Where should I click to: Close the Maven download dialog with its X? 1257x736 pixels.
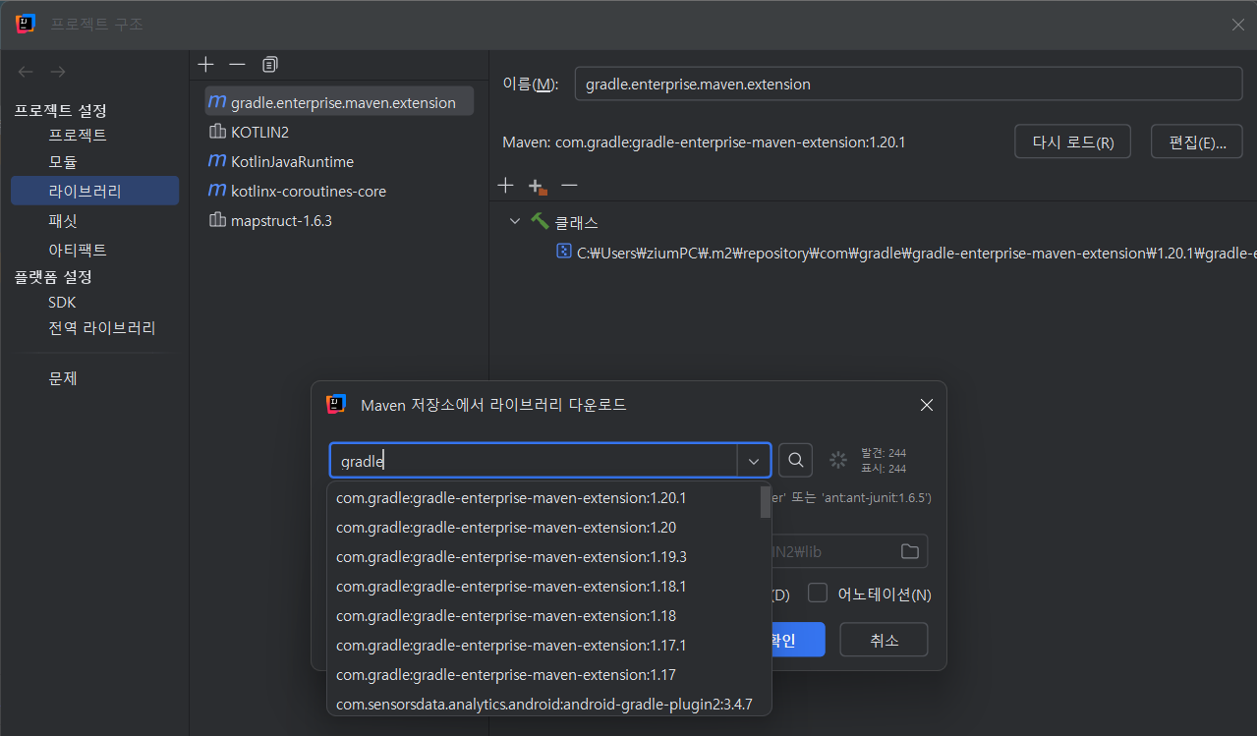(x=926, y=405)
